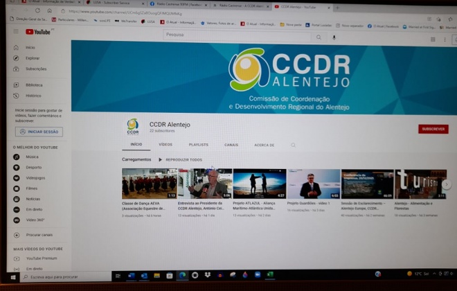The width and height of the screenshot is (457, 291).
Task: Close the CCDR Alentejo YouTube browser tab
Action: (329, 8)
